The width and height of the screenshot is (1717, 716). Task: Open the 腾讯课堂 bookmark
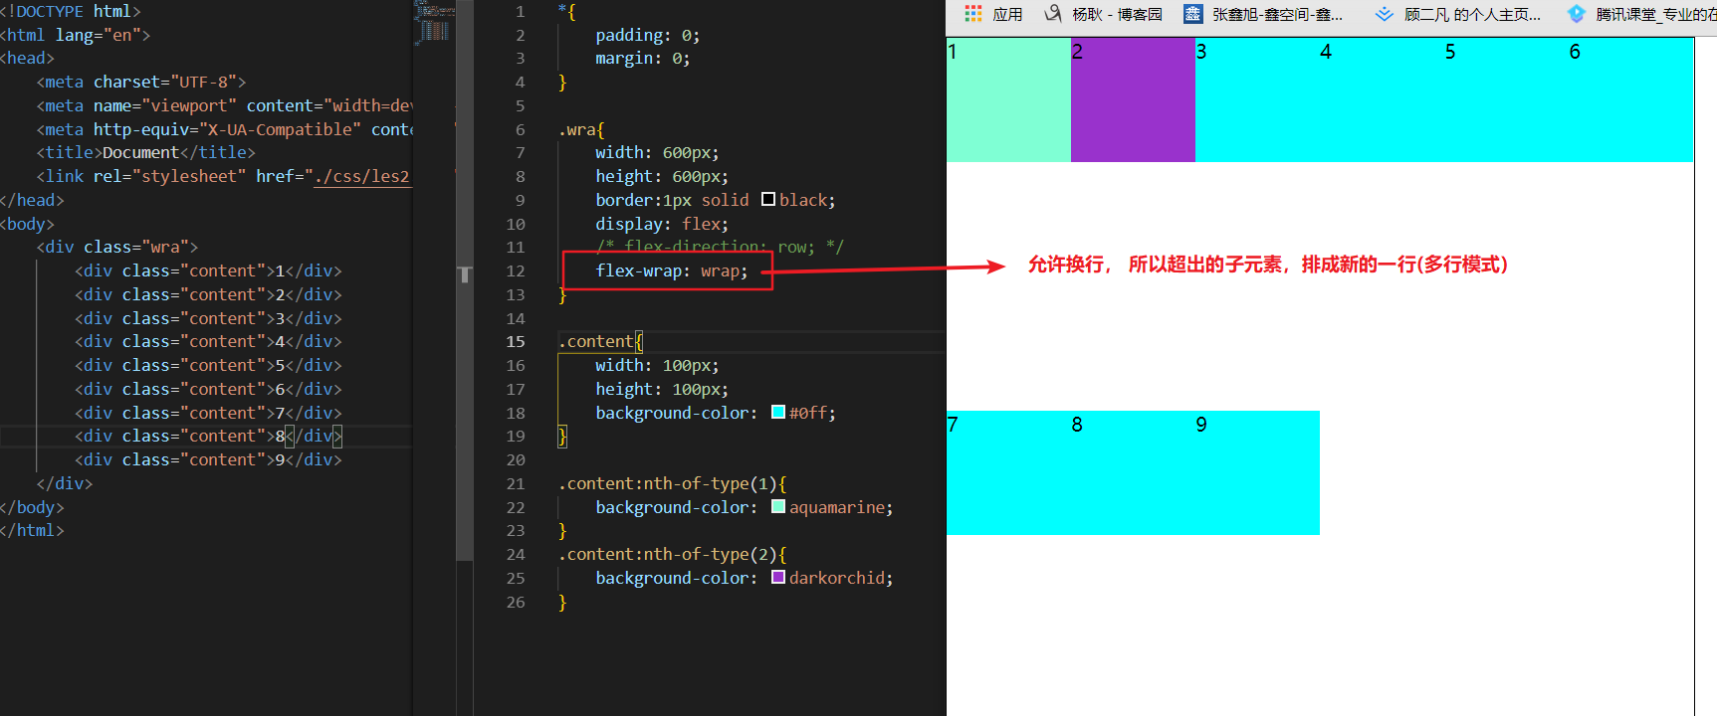click(1641, 14)
